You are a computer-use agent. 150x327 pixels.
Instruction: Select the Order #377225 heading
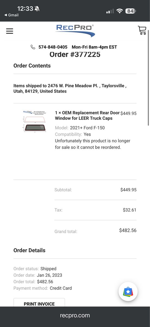75,55
